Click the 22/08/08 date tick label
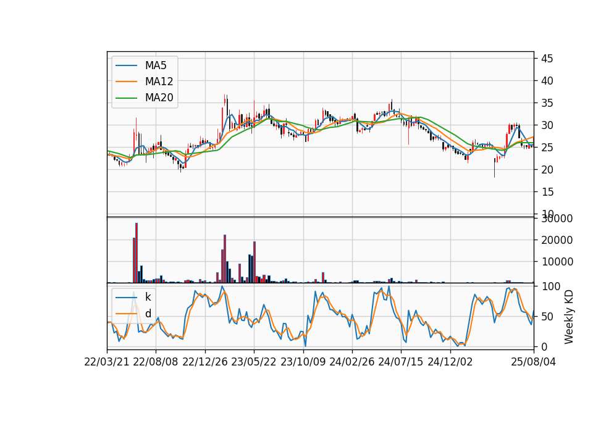Screen dimensions: 593x426 156,362
